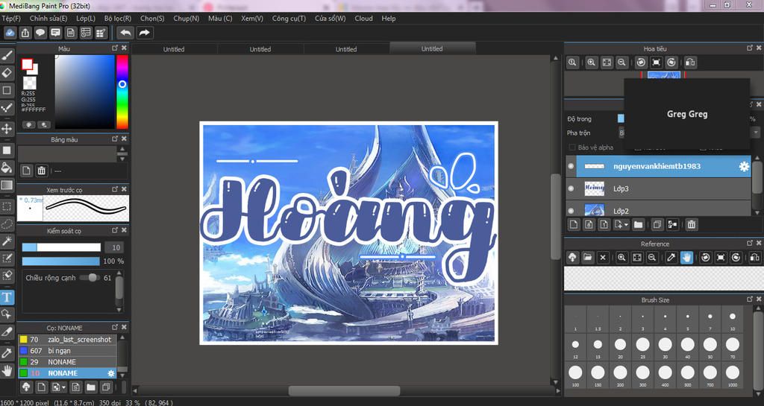
Task: Open the Help menu
Action: (388, 19)
